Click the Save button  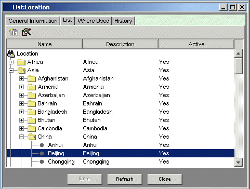point(85,179)
